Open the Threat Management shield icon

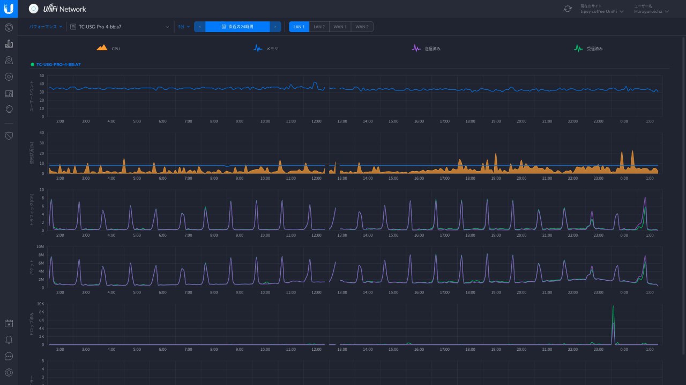9,136
